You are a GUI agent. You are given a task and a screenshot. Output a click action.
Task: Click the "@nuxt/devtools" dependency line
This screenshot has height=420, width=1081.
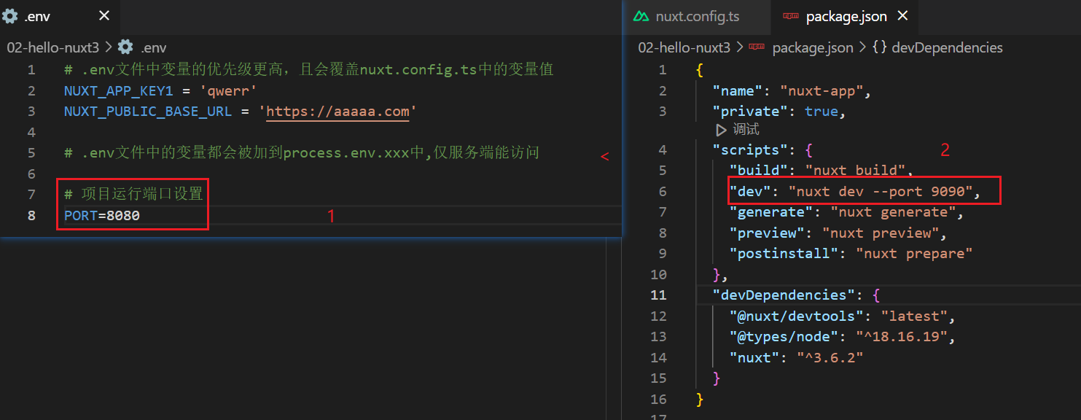pyautogui.click(x=843, y=316)
